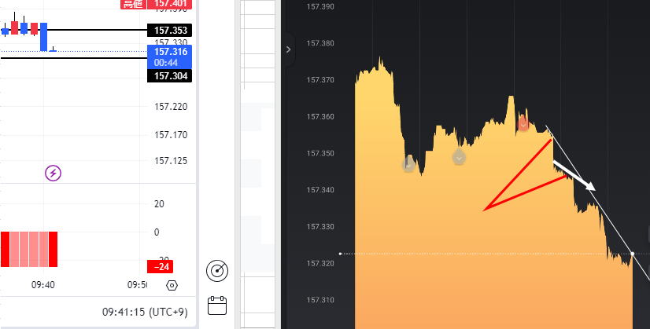Open chart settings hexagon icon
Viewport: 650px width, 329px height.
tap(172, 285)
